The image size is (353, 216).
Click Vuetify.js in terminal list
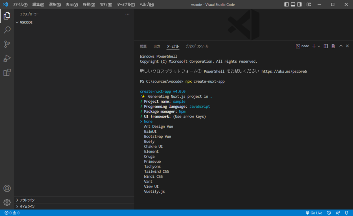[154, 191]
